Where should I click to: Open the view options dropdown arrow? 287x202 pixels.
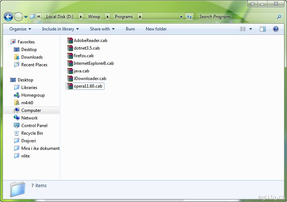pyautogui.click(x=251, y=29)
